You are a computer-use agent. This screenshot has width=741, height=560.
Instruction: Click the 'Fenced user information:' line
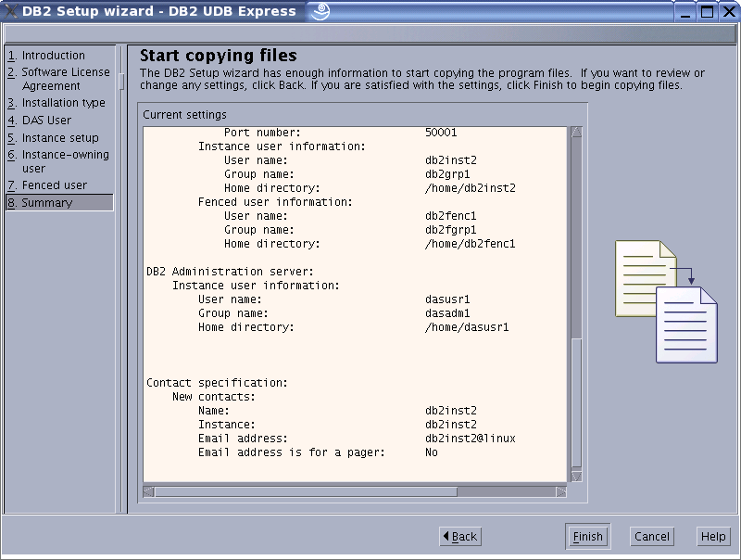(275, 202)
